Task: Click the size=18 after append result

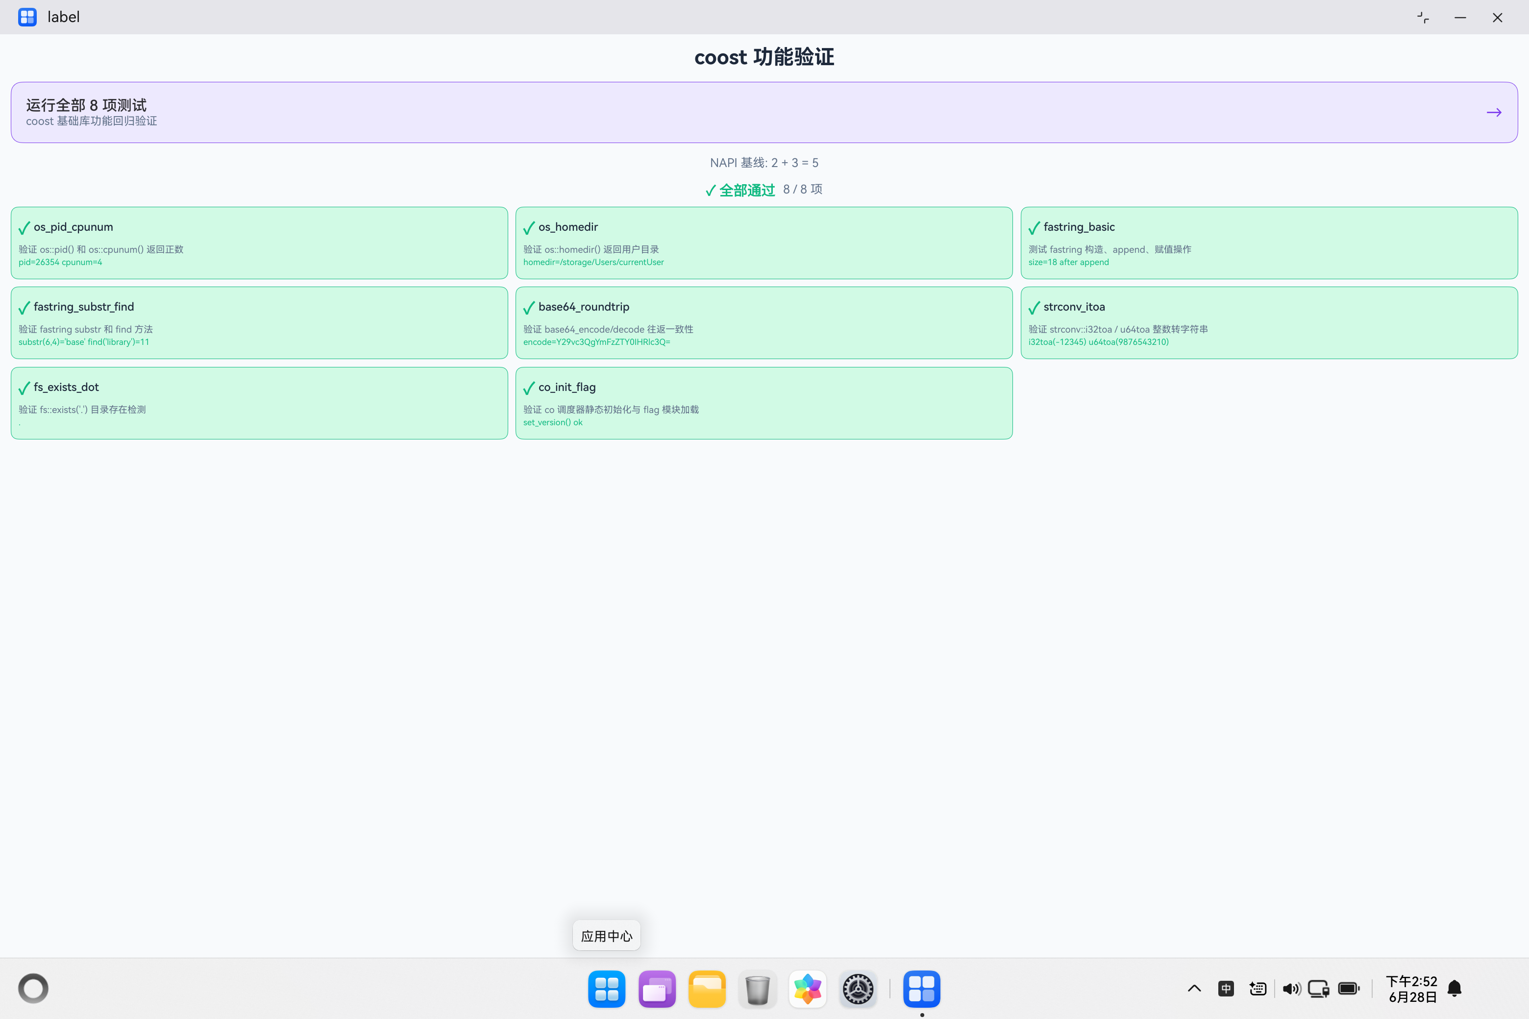Action: click(x=1068, y=263)
